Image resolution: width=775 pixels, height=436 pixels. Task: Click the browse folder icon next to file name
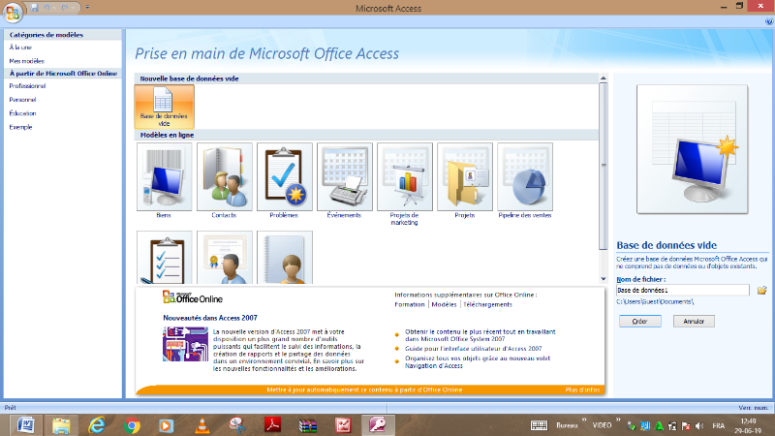761,290
